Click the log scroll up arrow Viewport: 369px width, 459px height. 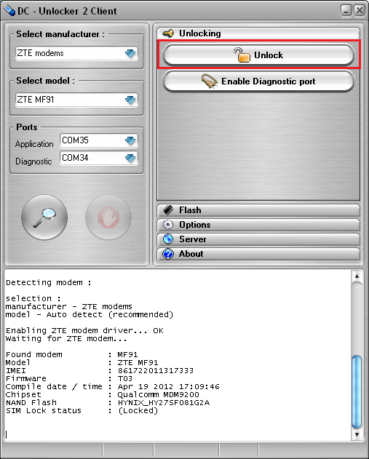[x=357, y=276]
